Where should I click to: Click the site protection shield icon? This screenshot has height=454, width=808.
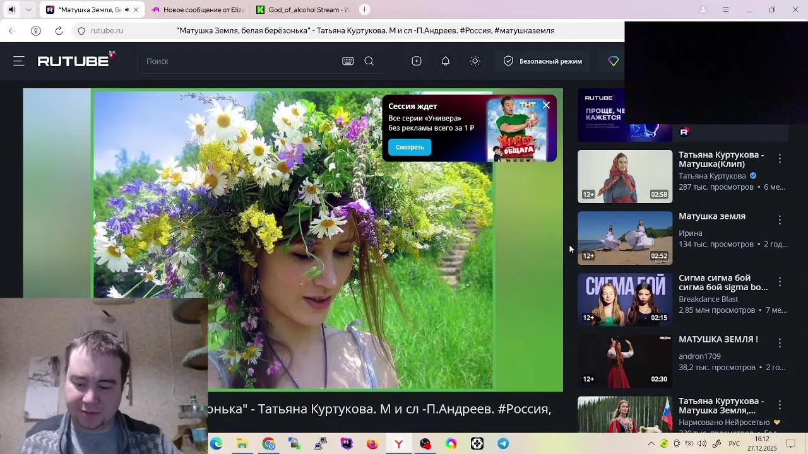pyautogui.click(x=81, y=30)
